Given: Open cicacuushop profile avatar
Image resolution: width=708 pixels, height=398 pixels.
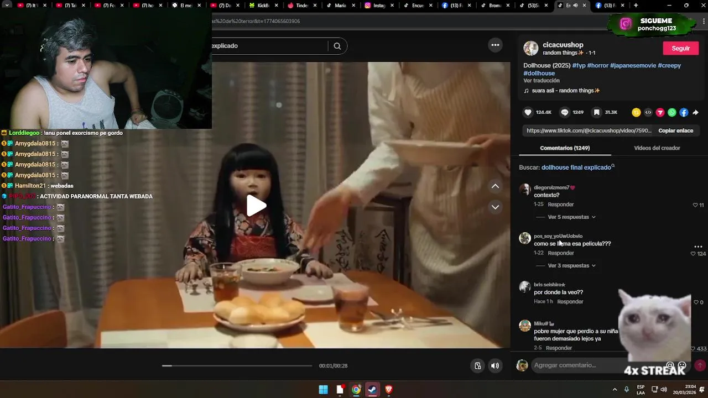Looking at the screenshot, I should point(531,48).
